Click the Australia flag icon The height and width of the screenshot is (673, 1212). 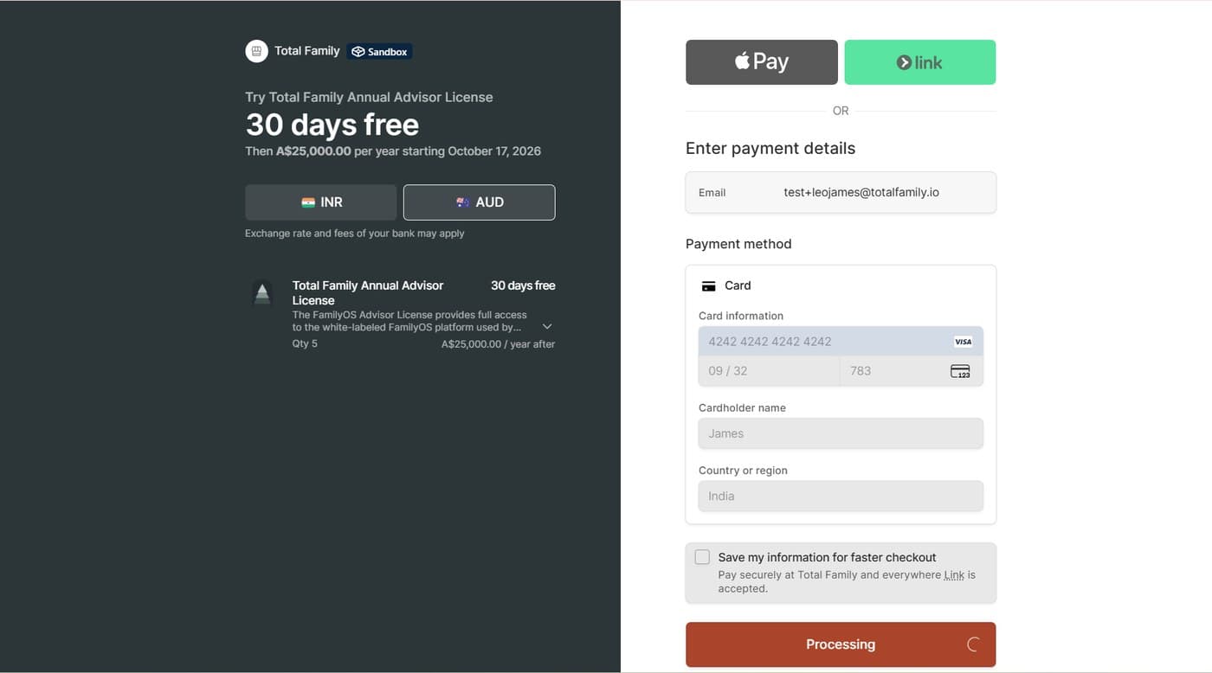[x=463, y=202]
